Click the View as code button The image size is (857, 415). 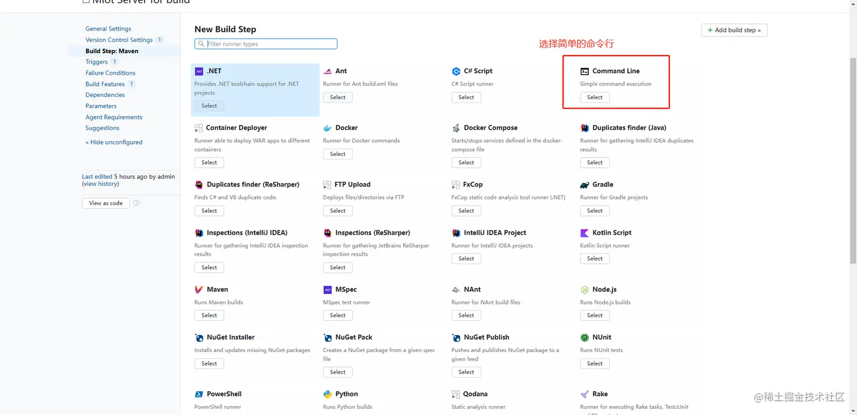point(106,203)
